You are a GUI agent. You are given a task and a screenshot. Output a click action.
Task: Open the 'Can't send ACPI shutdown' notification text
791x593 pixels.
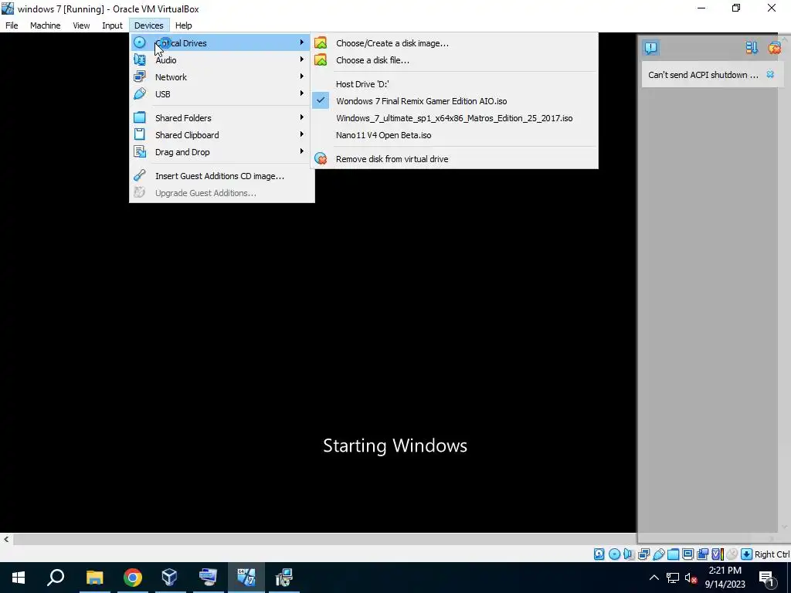pyautogui.click(x=703, y=75)
